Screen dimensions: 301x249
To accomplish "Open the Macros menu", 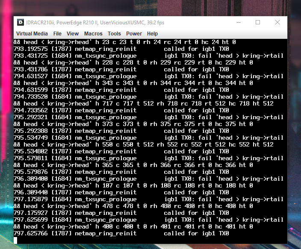I will (93, 34).
